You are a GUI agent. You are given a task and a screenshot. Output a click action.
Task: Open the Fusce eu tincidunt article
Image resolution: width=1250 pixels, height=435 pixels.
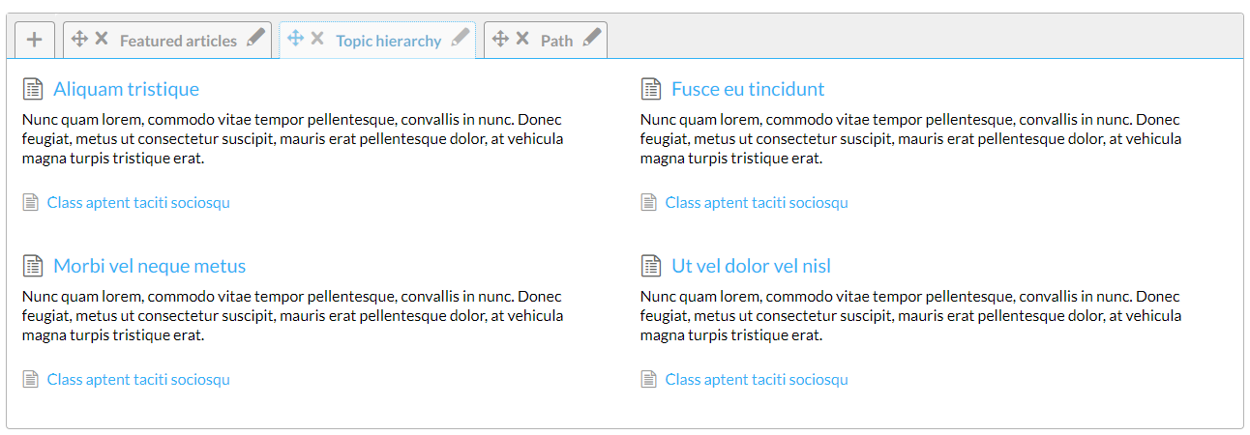click(748, 89)
